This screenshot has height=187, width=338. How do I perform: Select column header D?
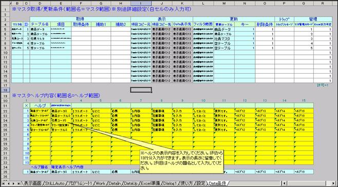(x=40, y=3)
